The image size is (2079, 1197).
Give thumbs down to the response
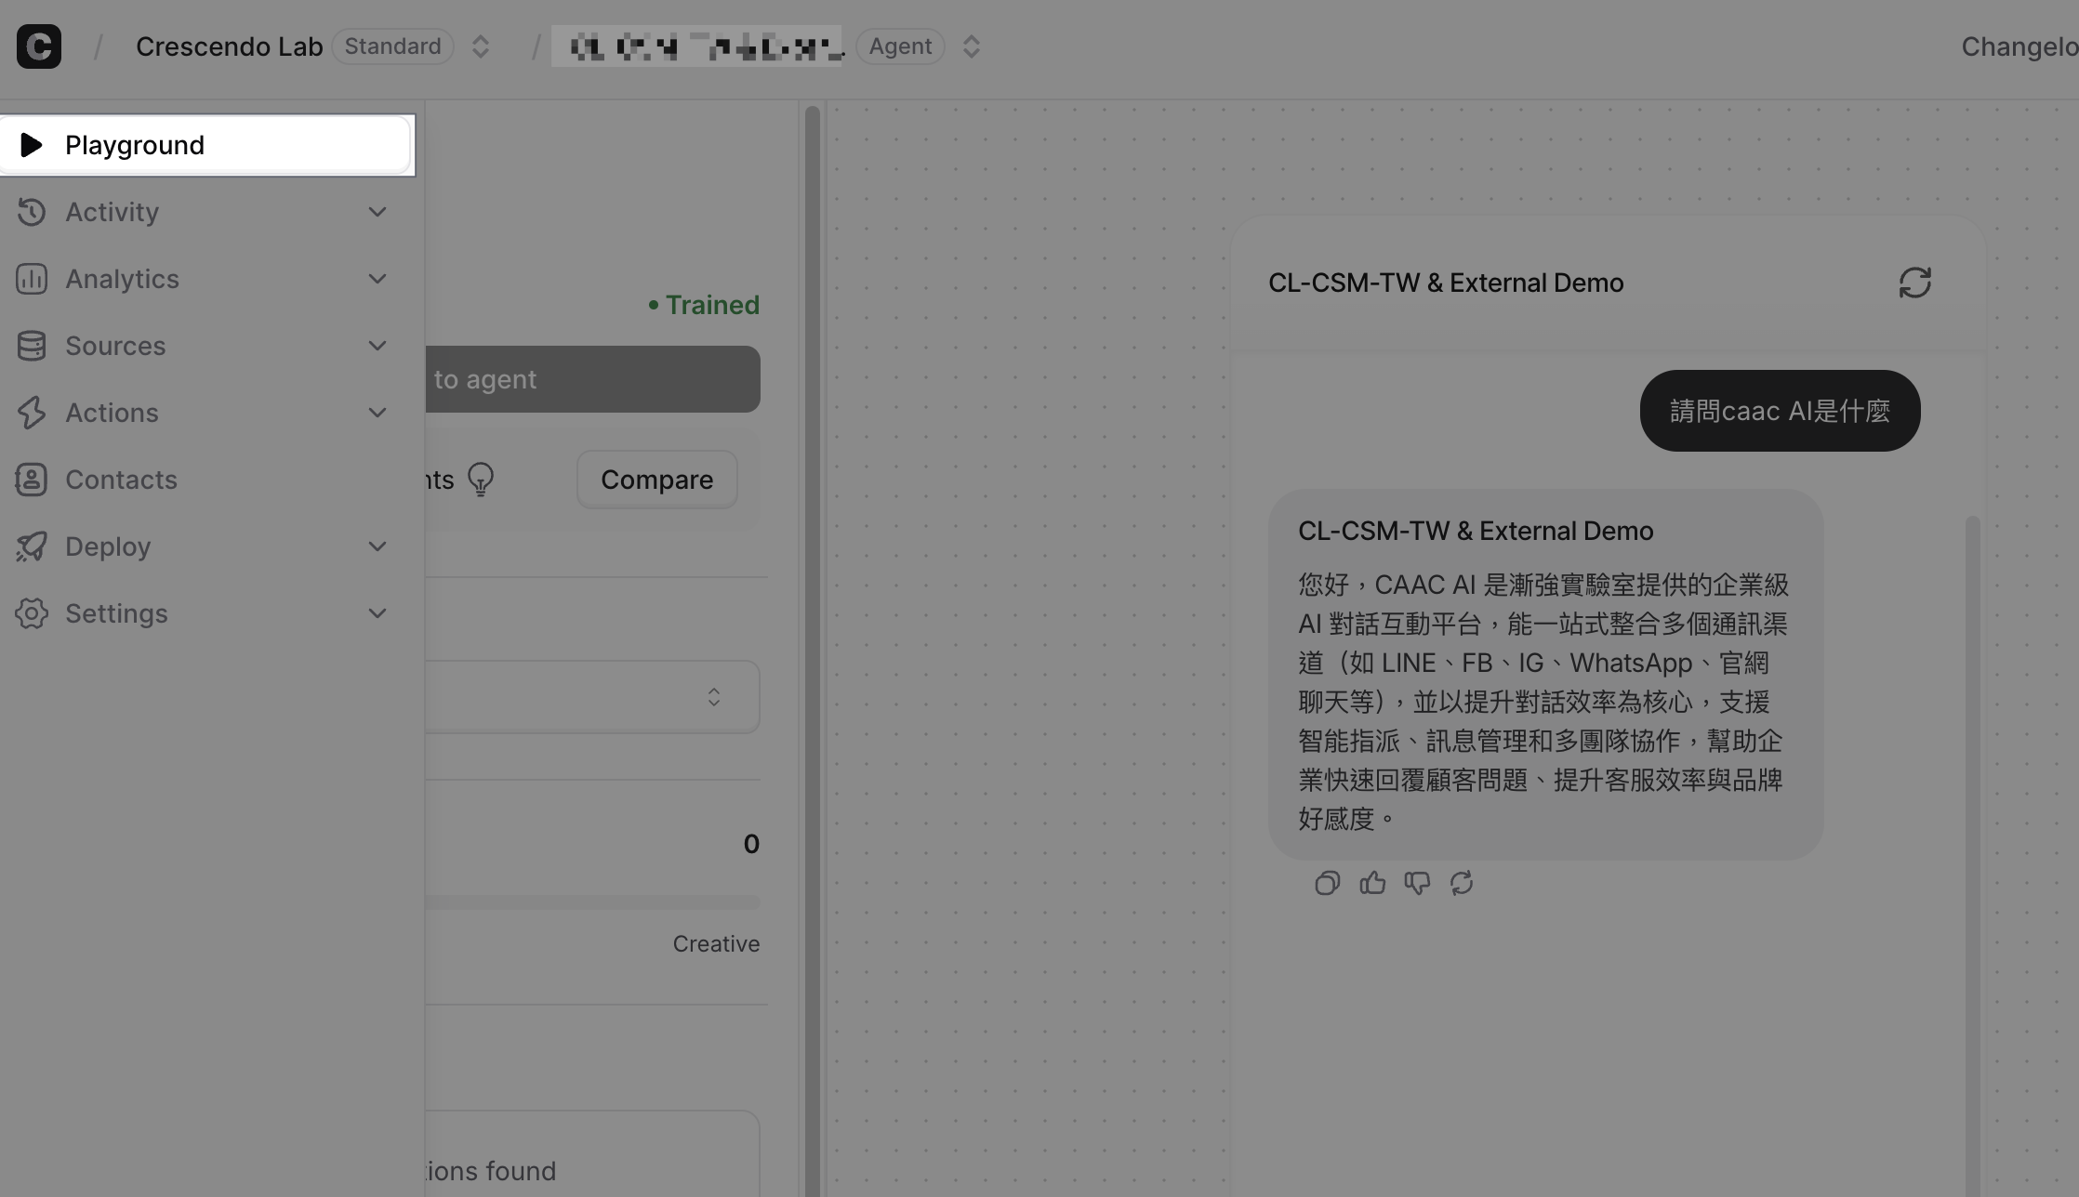tap(1417, 883)
